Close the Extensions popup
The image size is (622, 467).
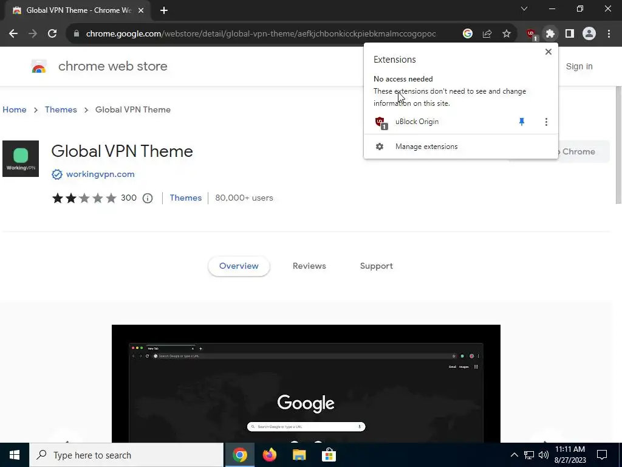pos(549,52)
